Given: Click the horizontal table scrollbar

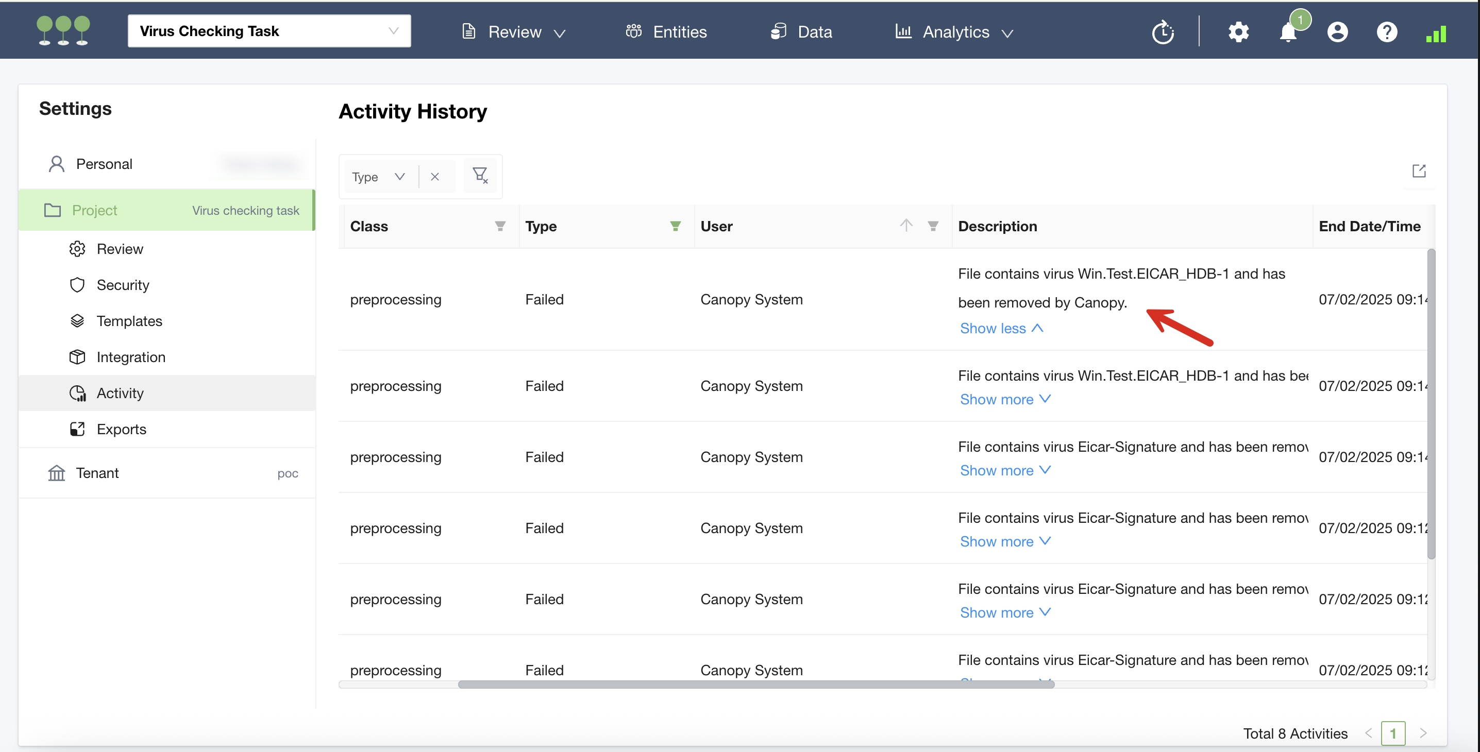Looking at the screenshot, I should [x=755, y=684].
